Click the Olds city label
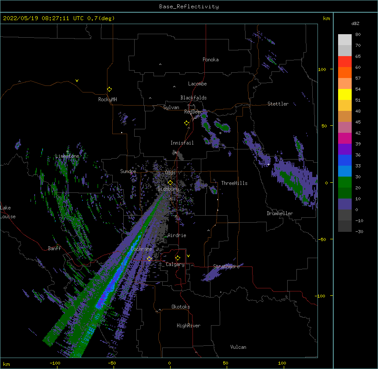The height and width of the screenshot is (369, 378). coord(171,173)
